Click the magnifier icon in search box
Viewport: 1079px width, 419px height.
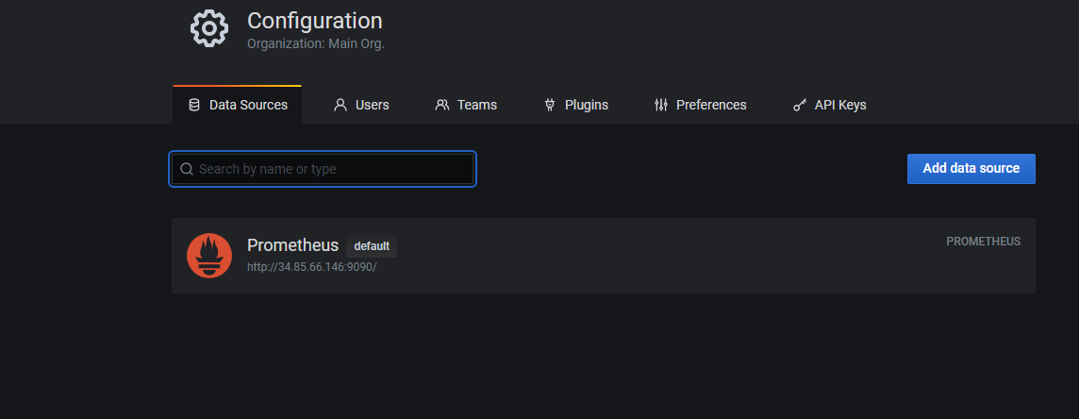187,169
